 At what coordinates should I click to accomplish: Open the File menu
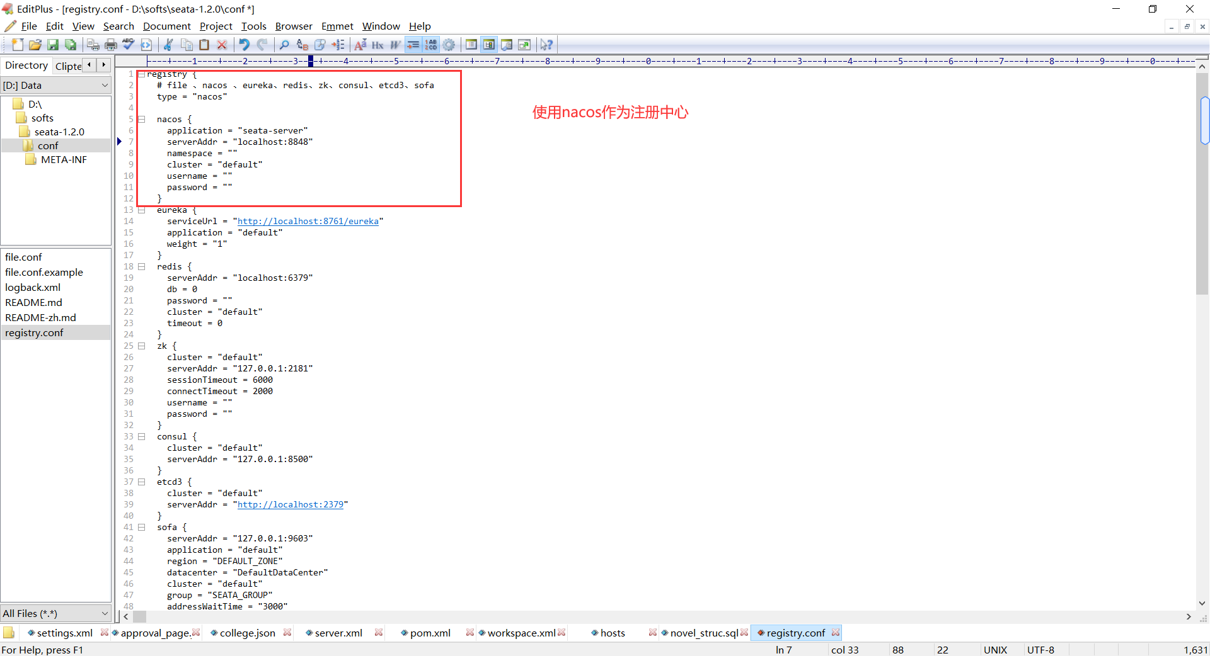click(x=29, y=26)
